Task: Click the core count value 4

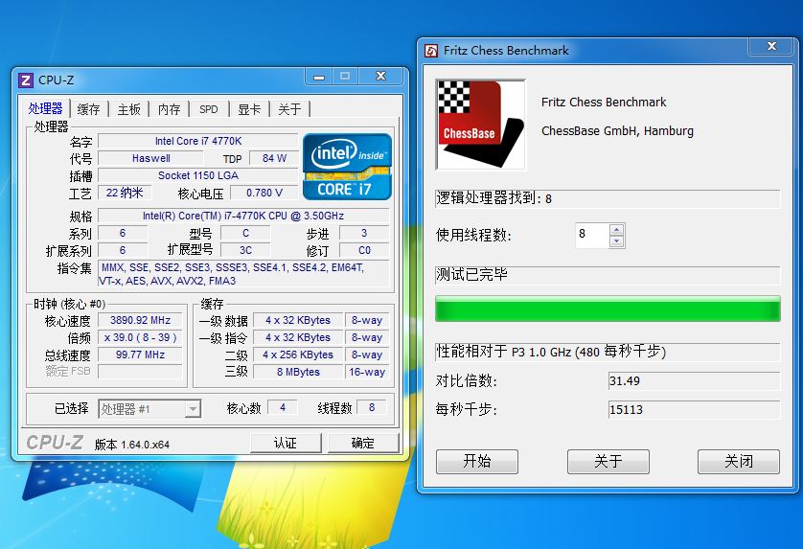Action: [x=283, y=407]
